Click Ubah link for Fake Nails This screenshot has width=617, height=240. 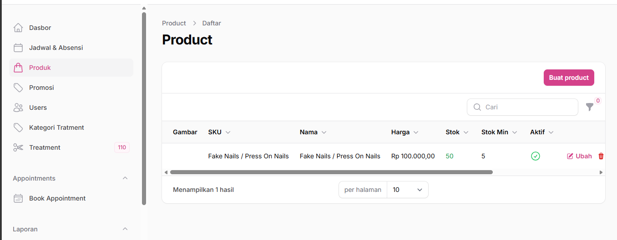pyautogui.click(x=579, y=156)
